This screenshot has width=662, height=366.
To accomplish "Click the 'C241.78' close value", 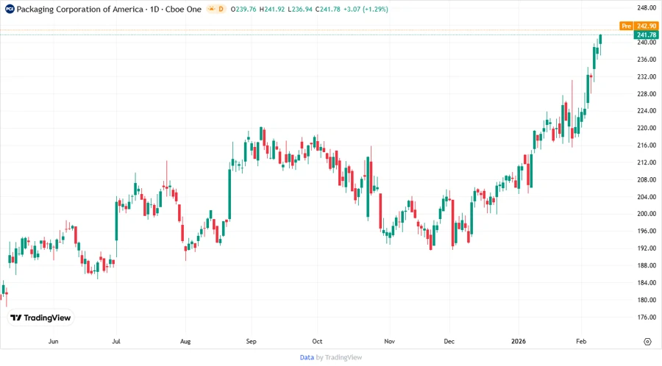I will coord(327,9).
